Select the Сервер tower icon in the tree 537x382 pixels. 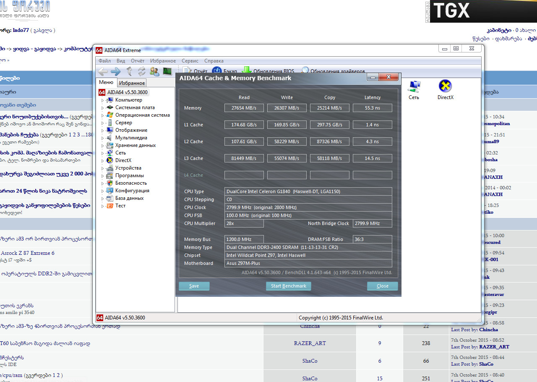pos(110,123)
